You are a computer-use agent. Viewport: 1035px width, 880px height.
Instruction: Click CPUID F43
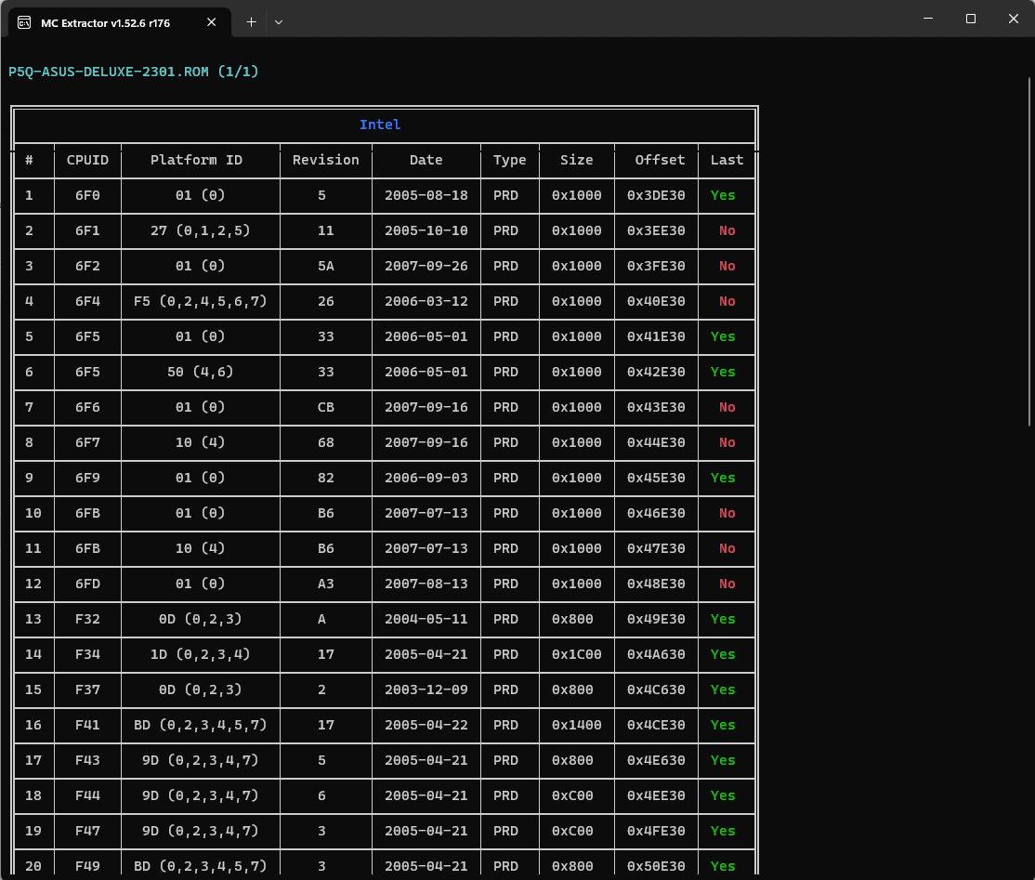click(x=87, y=760)
